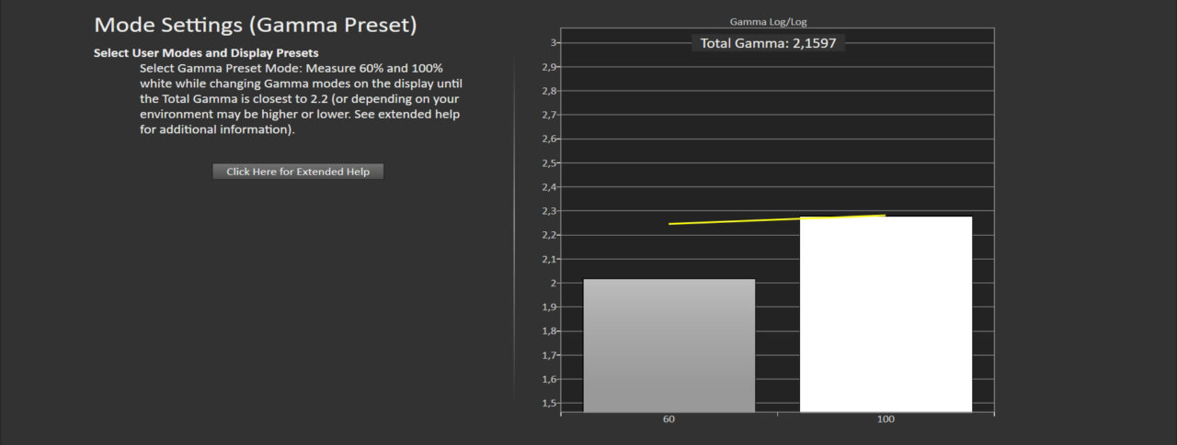Click the Mode Settings (Gamma Preset) heading
Viewport: 1177px width, 445px height.
coord(256,26)
